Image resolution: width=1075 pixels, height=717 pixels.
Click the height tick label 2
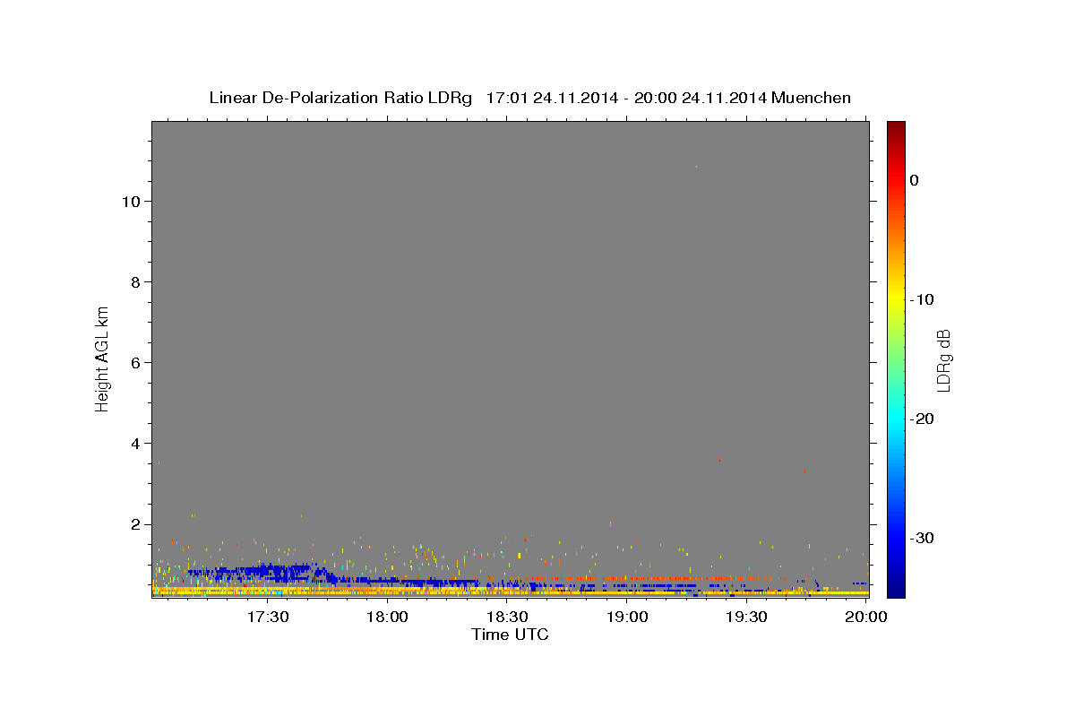[x=133, y=523]
